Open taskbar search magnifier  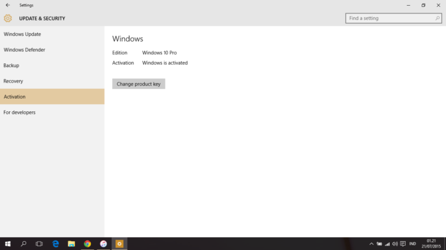[x=24, y=244]
